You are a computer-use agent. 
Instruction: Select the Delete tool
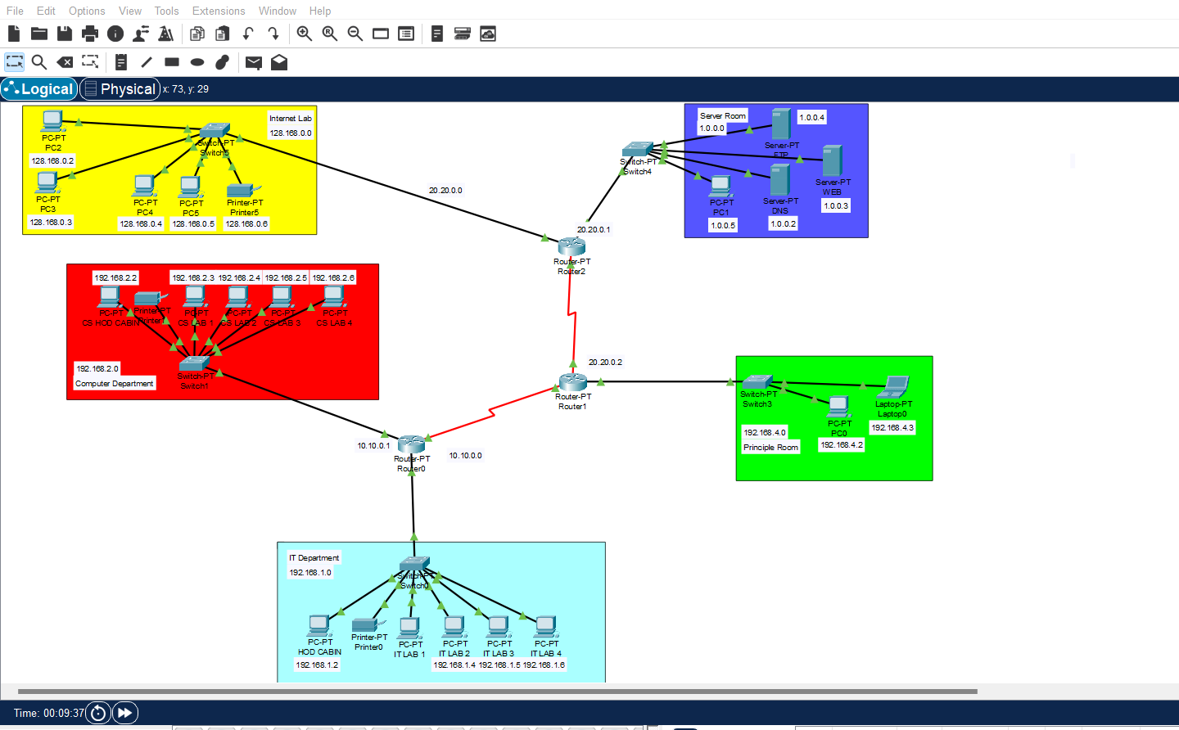pos(65,62)
